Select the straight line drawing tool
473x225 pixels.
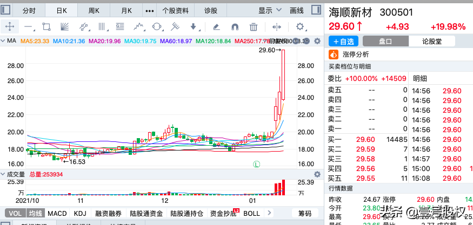29,27
